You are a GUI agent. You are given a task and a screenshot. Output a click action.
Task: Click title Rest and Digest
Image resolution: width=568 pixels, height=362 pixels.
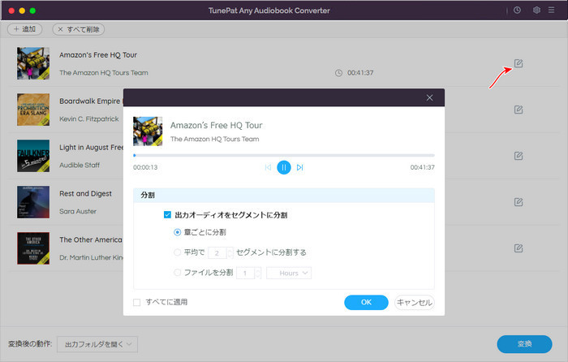click(x=85, y=193)
